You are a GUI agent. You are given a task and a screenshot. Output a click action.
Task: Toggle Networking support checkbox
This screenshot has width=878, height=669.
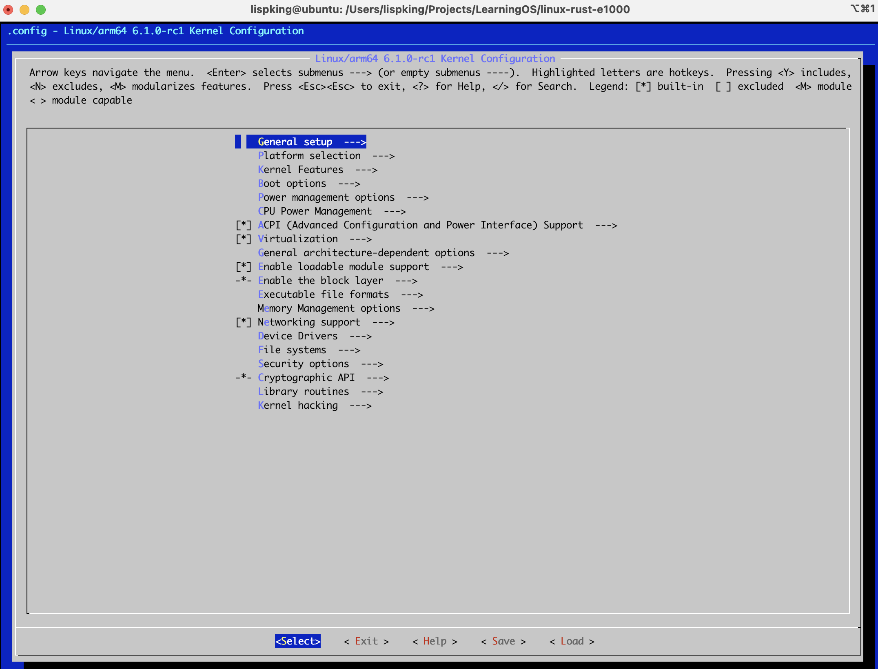pyautogui.click(x=244, y=322)
